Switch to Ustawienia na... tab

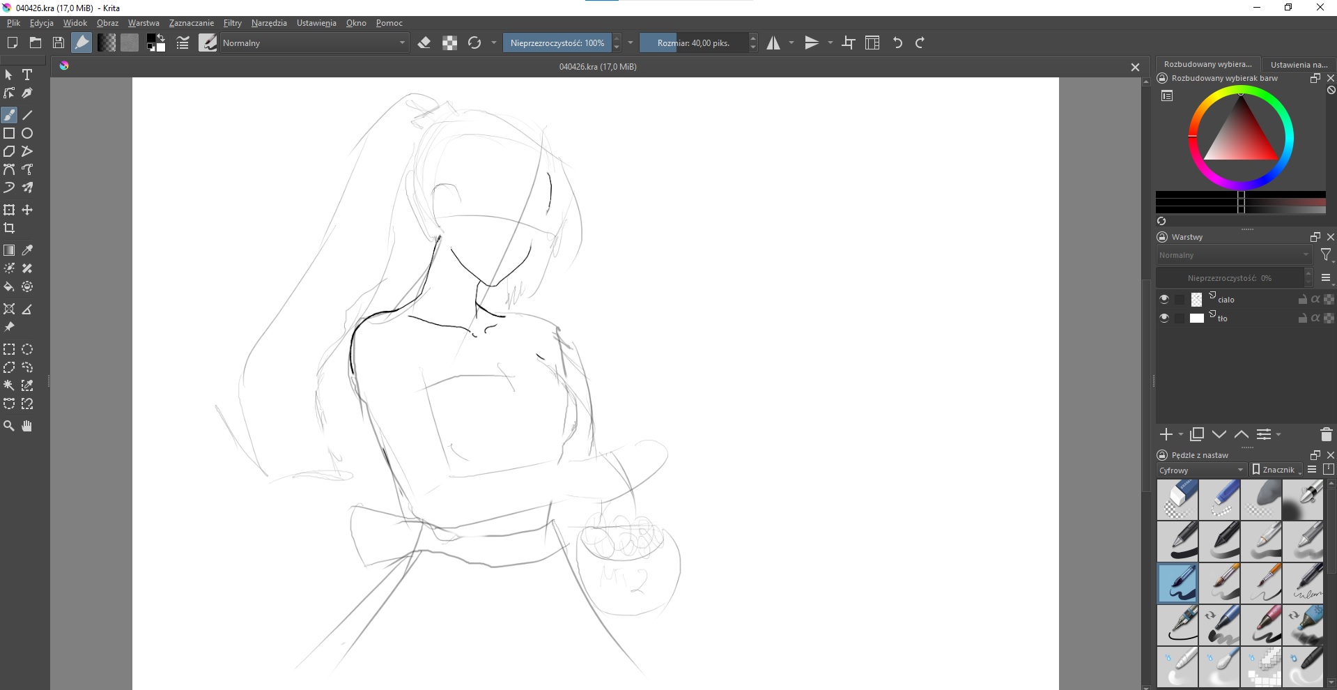[1299, 64]
